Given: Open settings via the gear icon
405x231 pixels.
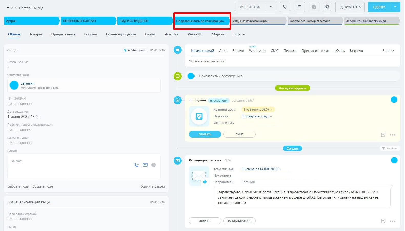Looking at the screenshot, I should pyautogui.click(x=327, y=7).
